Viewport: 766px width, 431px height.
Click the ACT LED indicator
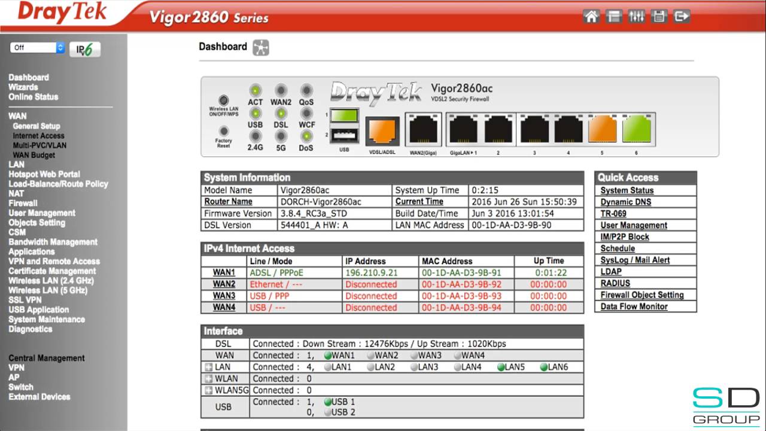[x=256, y=90]
